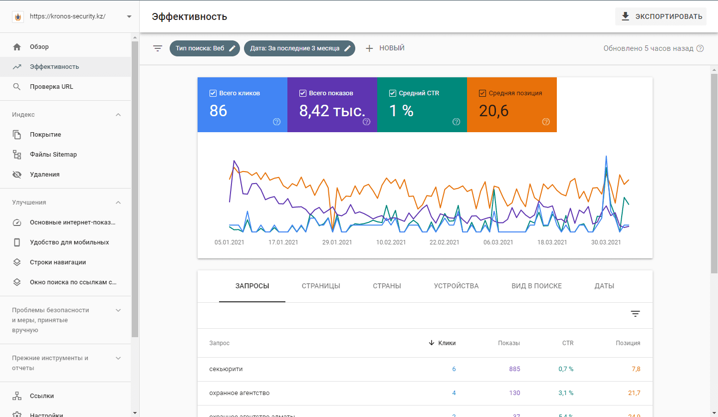Expand Проблемы безопасности section chevron

(118, 310)
